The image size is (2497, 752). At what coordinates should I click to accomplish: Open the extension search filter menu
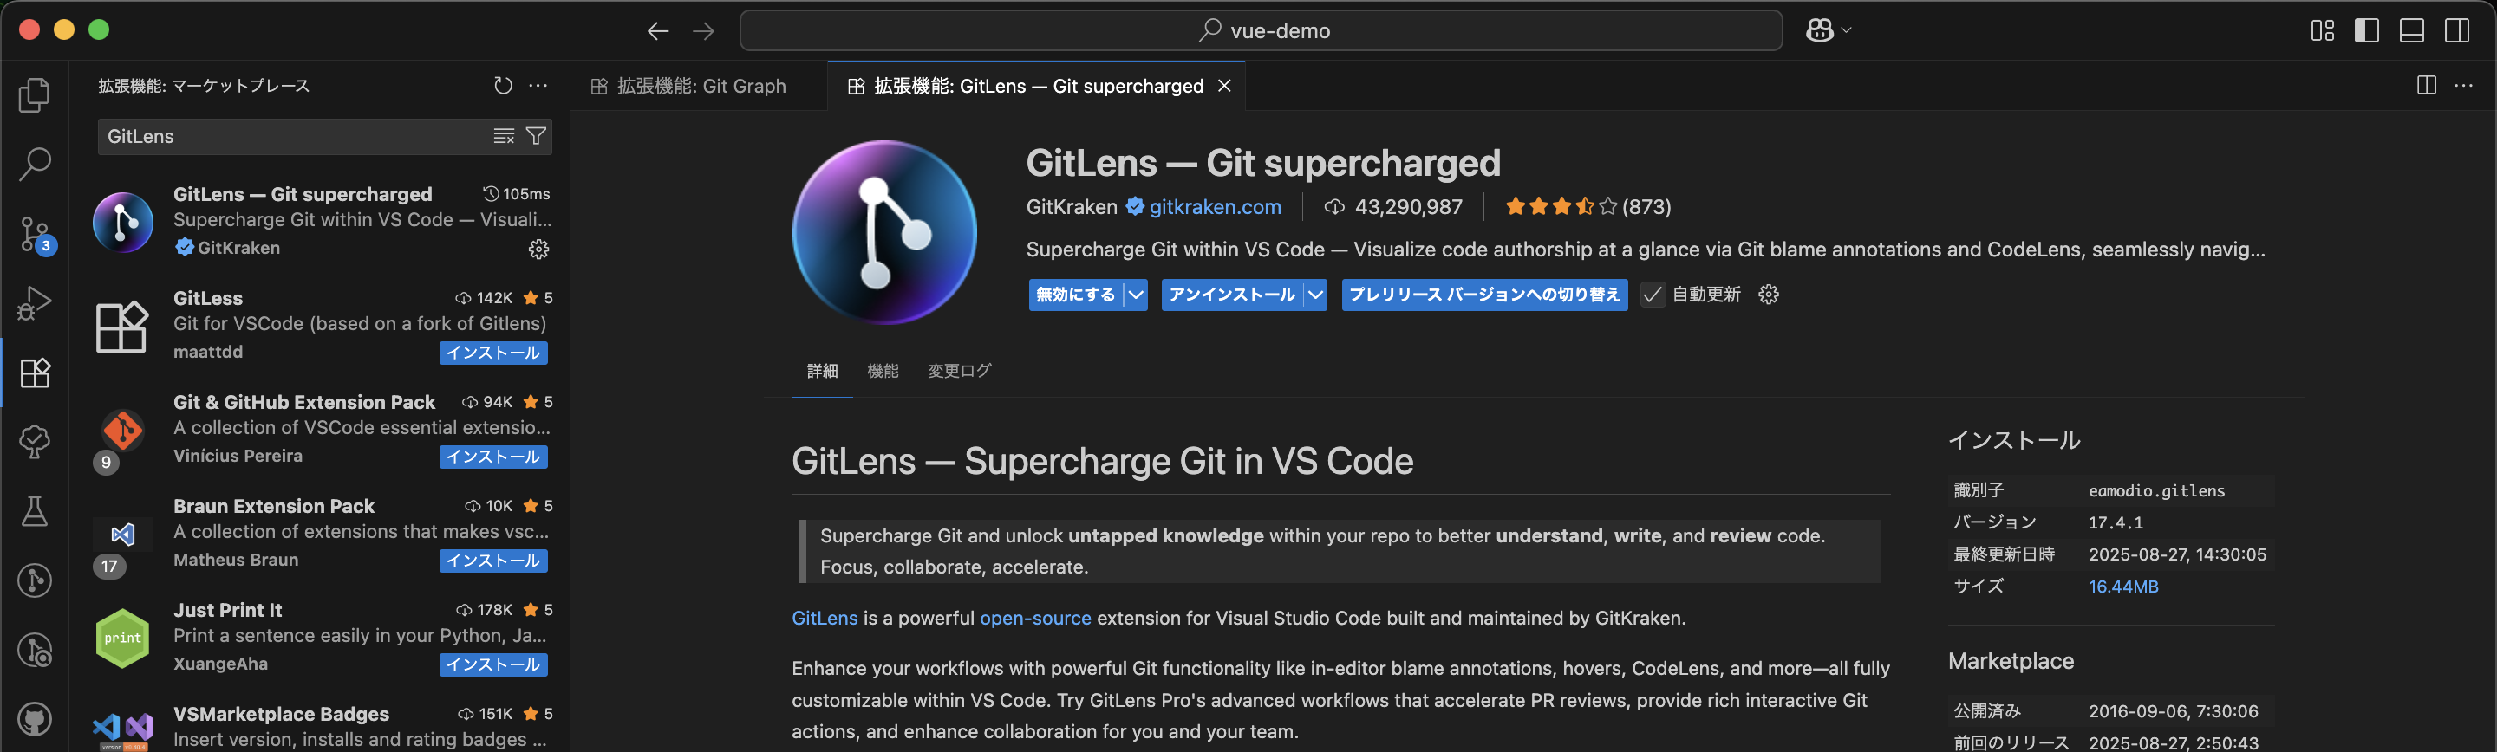click(x=536, y=136)
